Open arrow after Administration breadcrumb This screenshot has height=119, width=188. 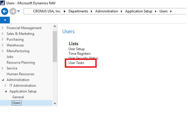[122, 11]
